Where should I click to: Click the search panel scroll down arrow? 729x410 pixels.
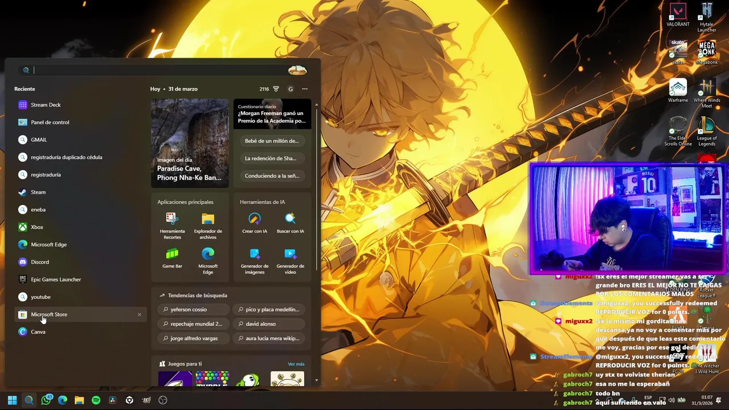point(316,380)
